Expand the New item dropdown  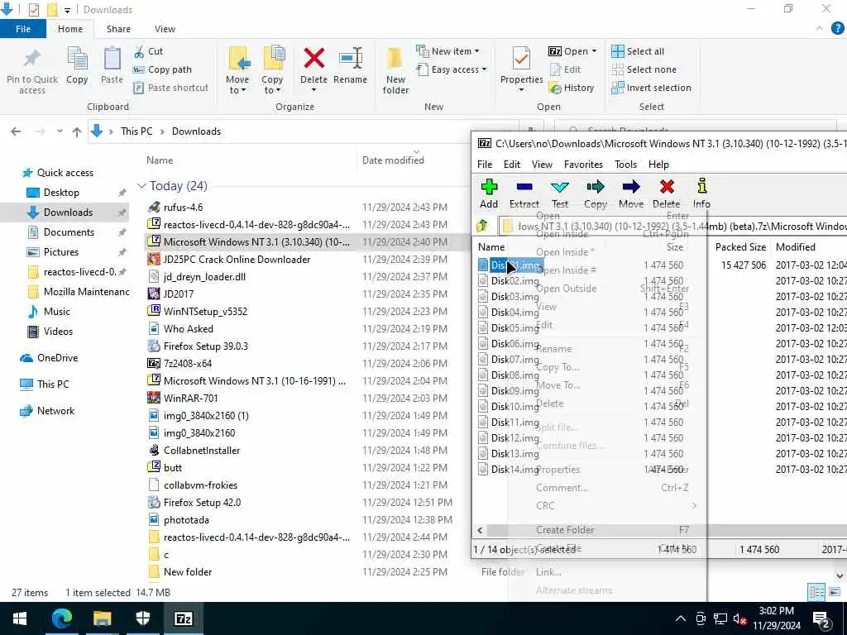point(447,51)
